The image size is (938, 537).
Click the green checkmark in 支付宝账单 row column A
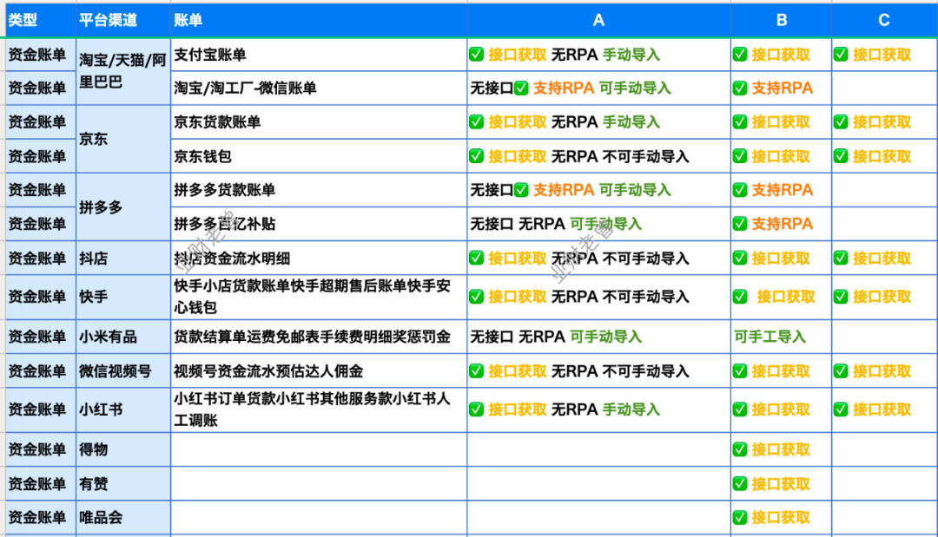click(477, 55)
